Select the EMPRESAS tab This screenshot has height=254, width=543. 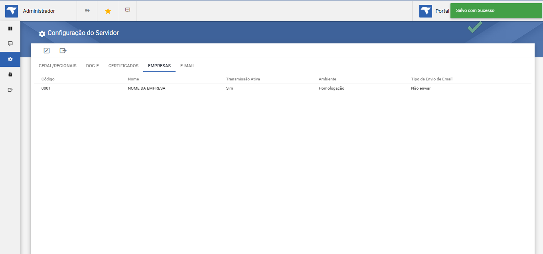pyautogui.click(x=159, y=66)
